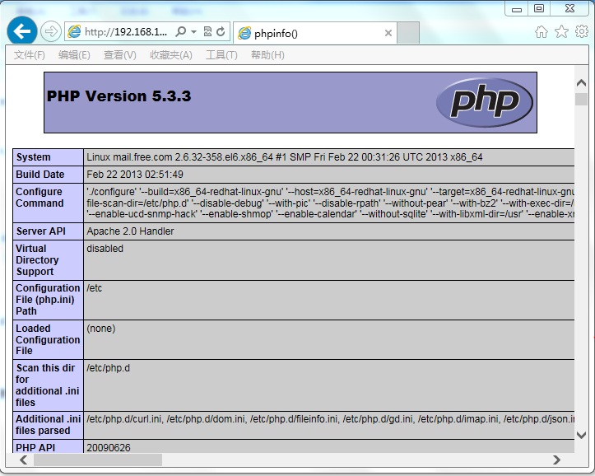Click the 'disabled' value cell
The width and height of the screenshot is (595, 476).
pyautogui.click(x=105, y=249)
